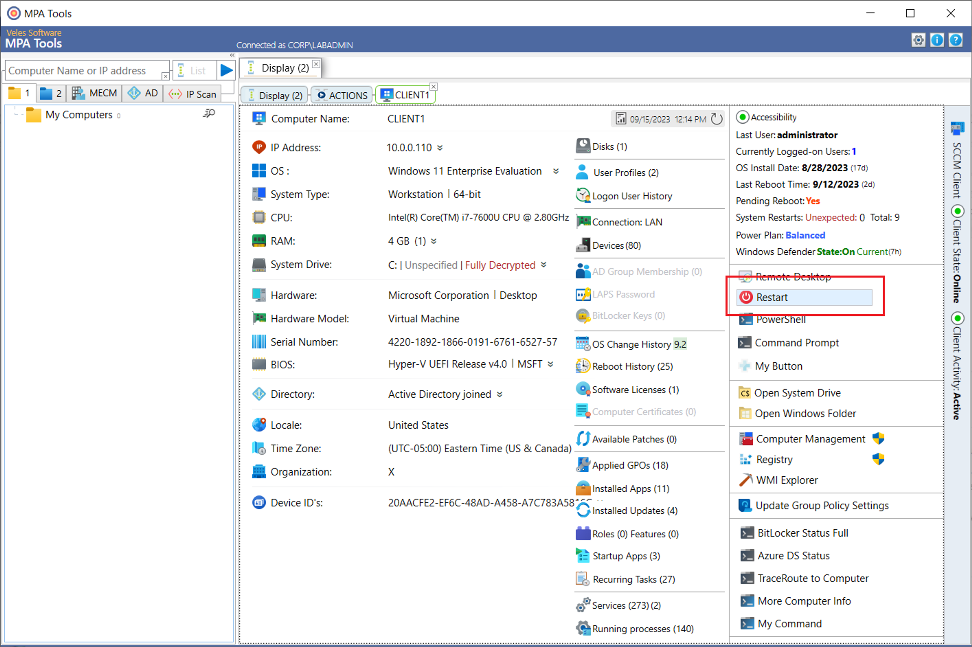Run TraceRoute to Computer

tap(804, 578)
